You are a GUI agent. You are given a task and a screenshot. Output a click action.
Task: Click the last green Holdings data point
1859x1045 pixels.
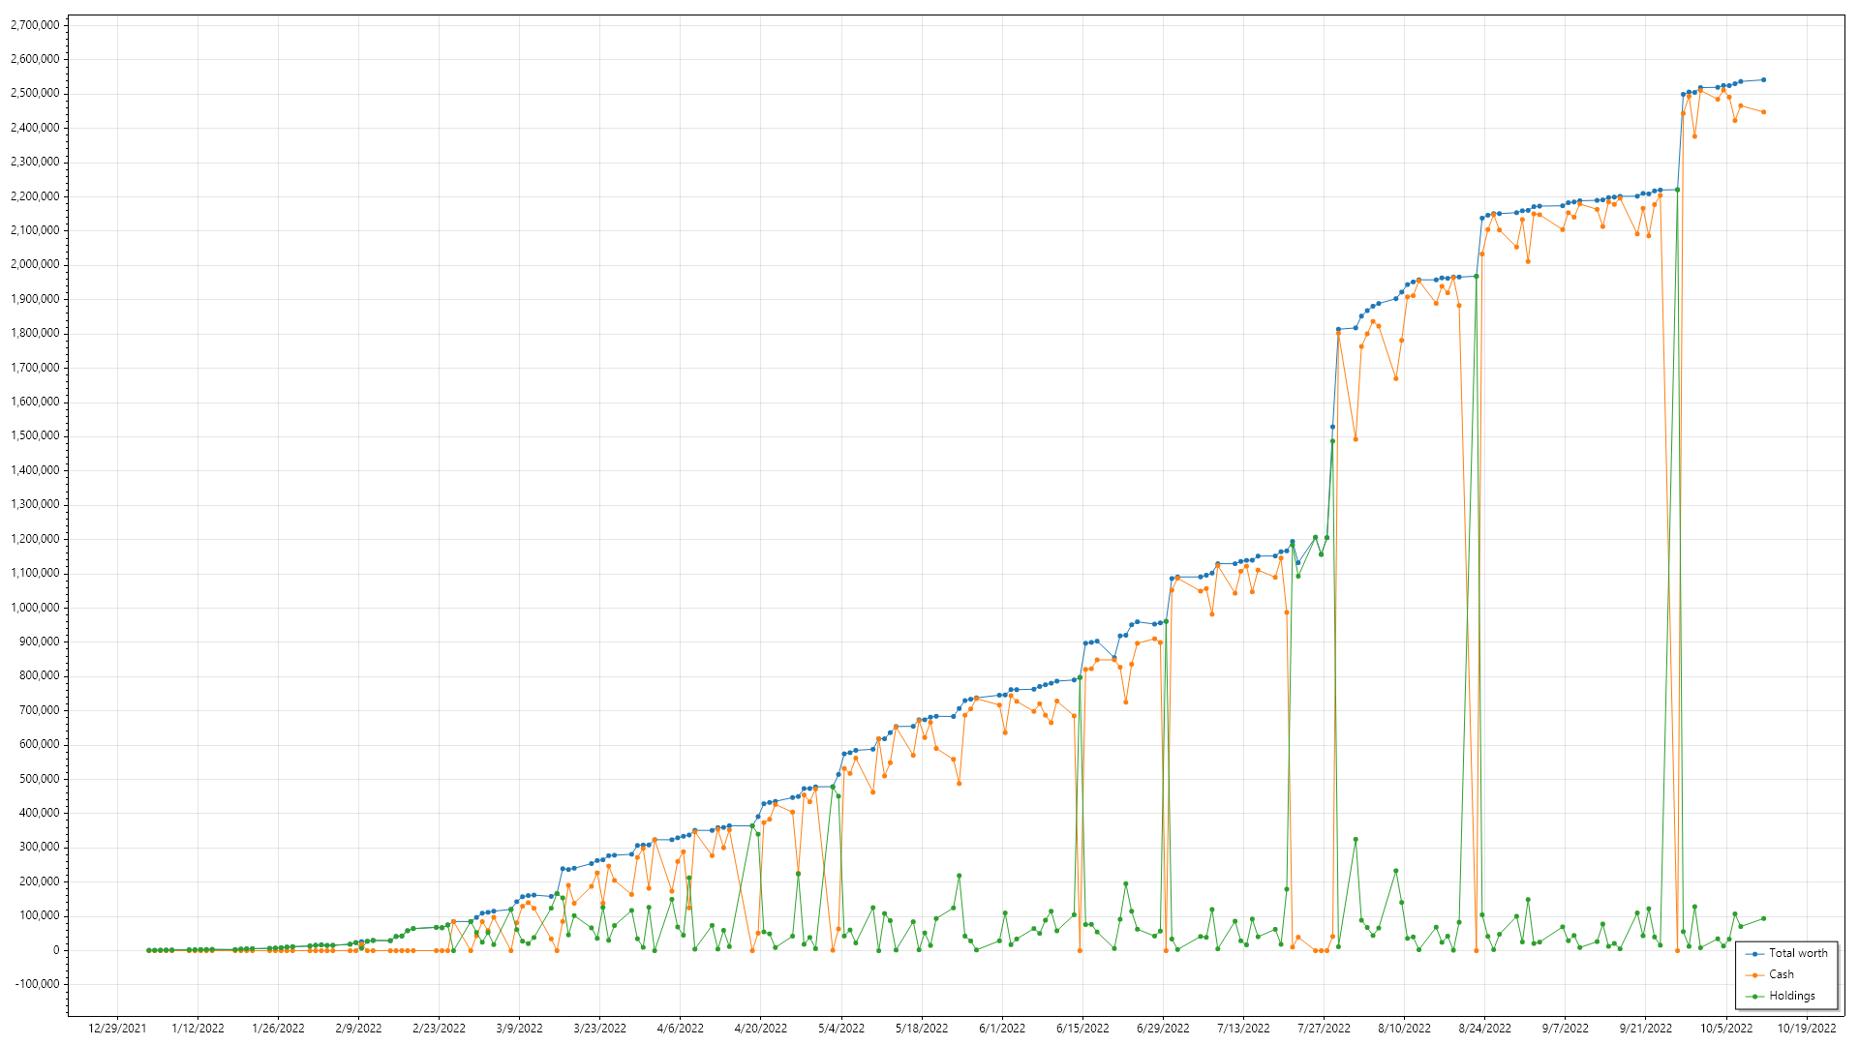[x=1763, y=918]
